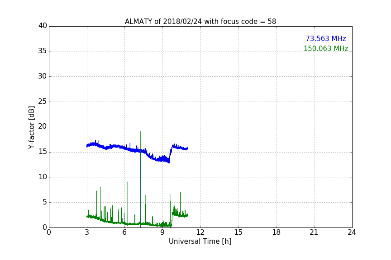
Task: Click the y-axis tick label '35'
Action: coord(43,51)
